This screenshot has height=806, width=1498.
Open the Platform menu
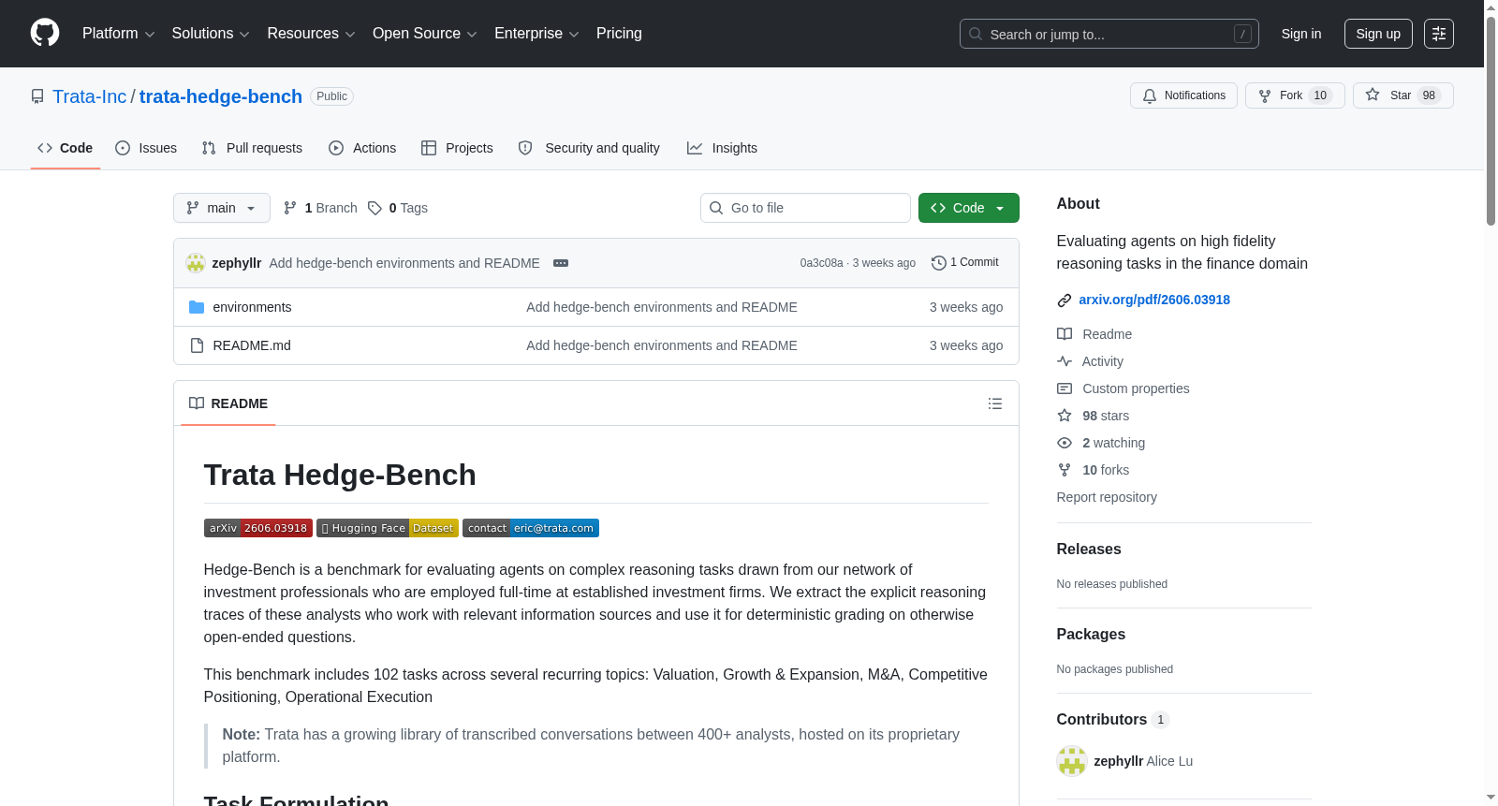tap(118, 34)
